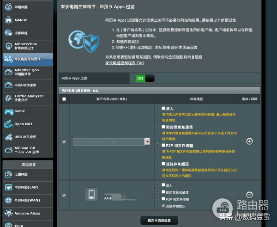Click the AiCloud 2.0 cloud icon
This screenshot has width=277, height=227.
(8, 150)
